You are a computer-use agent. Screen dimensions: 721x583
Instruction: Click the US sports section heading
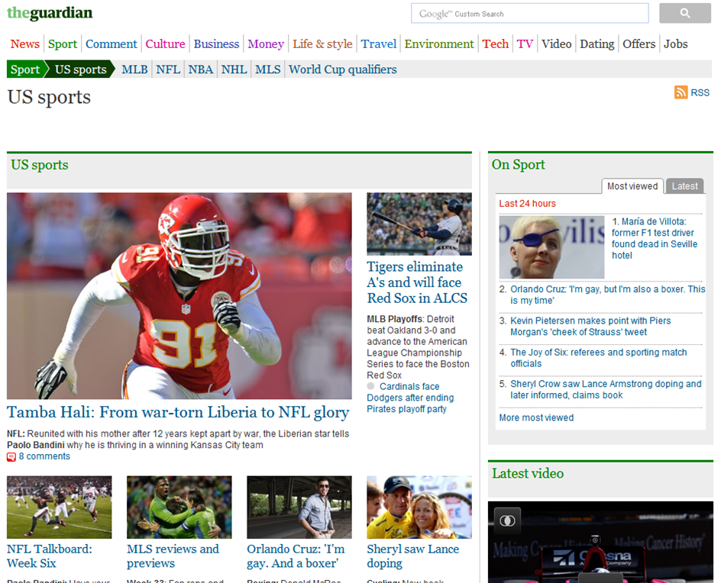(40, 165)
